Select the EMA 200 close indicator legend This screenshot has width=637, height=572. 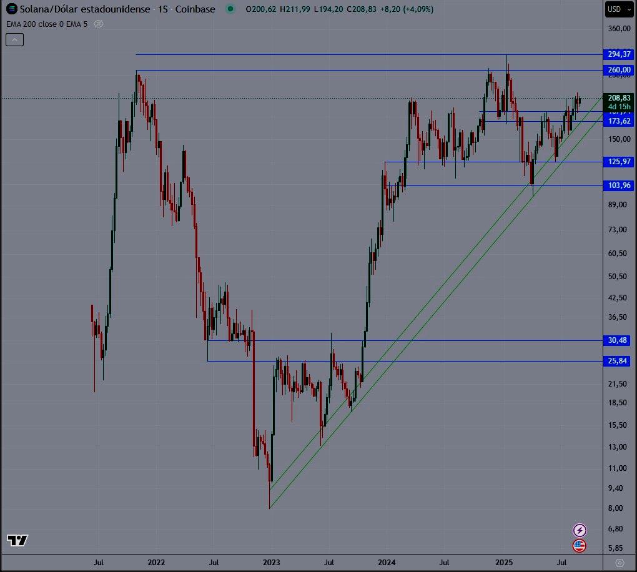[x=47, y=24]
